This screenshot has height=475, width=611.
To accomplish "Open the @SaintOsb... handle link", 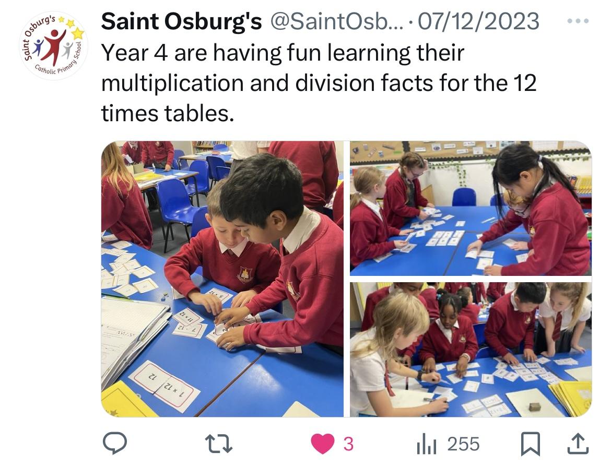I will [x=335, y=21].
